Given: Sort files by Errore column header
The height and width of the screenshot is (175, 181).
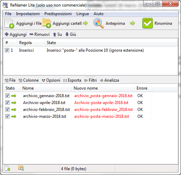Looking at the screenshot, I should click(x=143, y=88).
